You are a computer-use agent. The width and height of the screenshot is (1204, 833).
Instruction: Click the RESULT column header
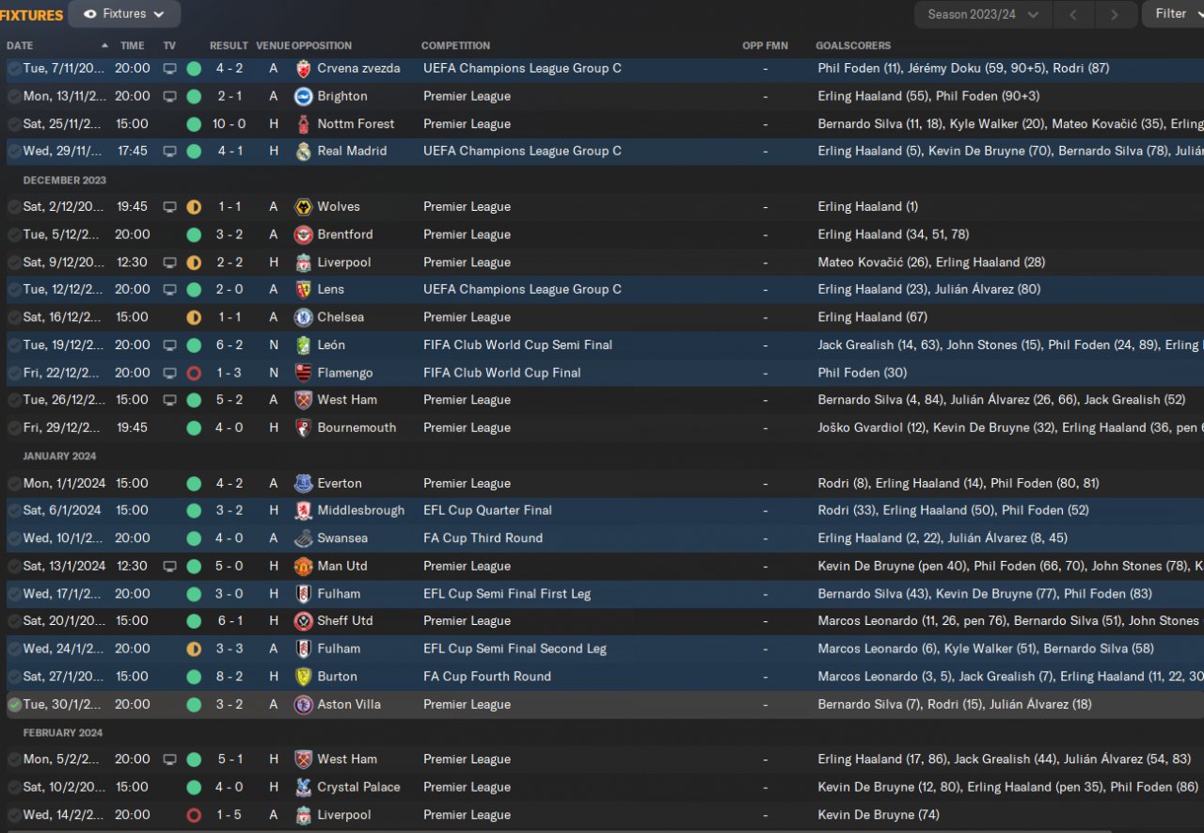[x=229, y=45]
